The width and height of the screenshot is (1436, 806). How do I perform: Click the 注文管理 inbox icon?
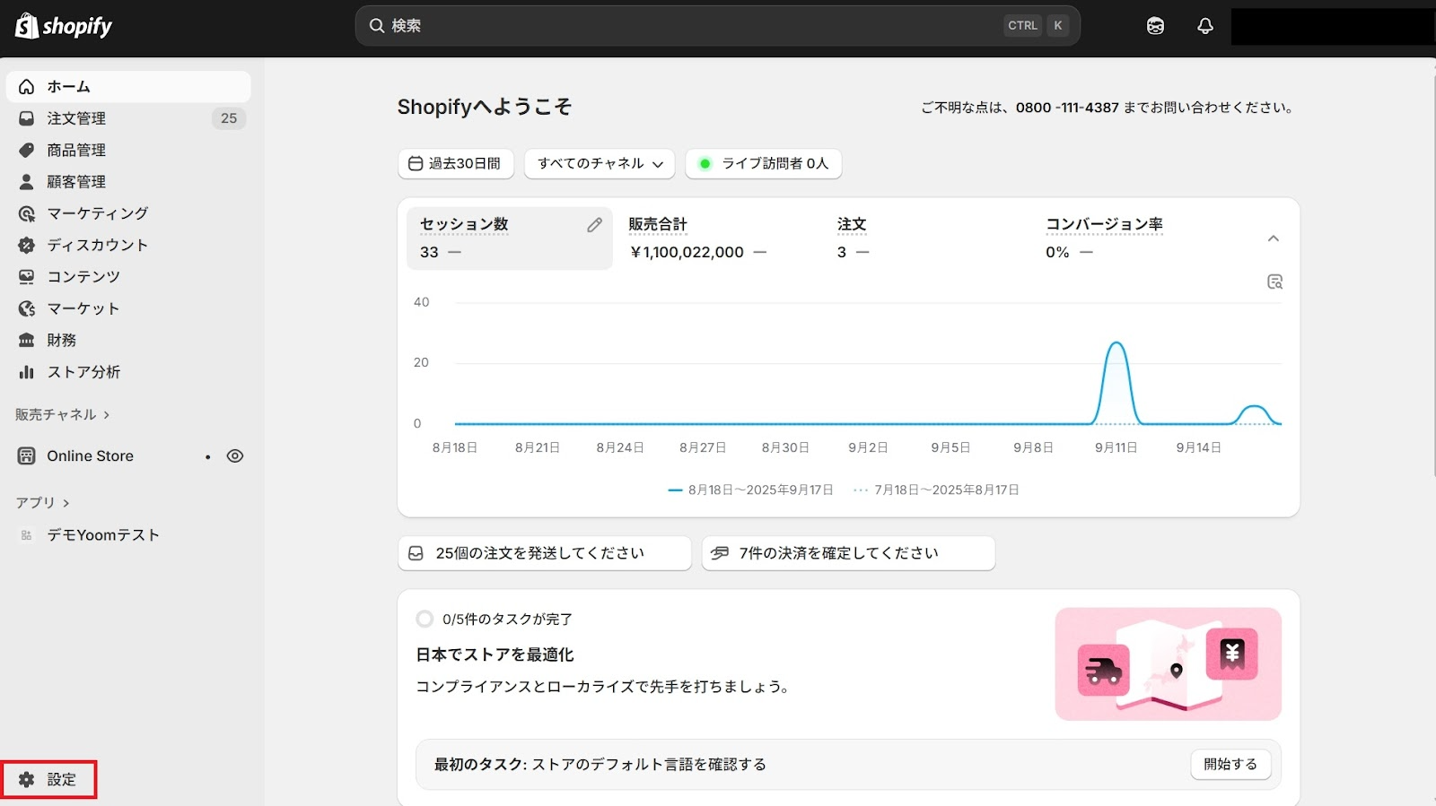tap(27, 118)
